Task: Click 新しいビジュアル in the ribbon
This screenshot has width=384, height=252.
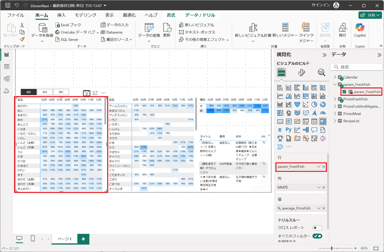Action: tap(196, 25)
